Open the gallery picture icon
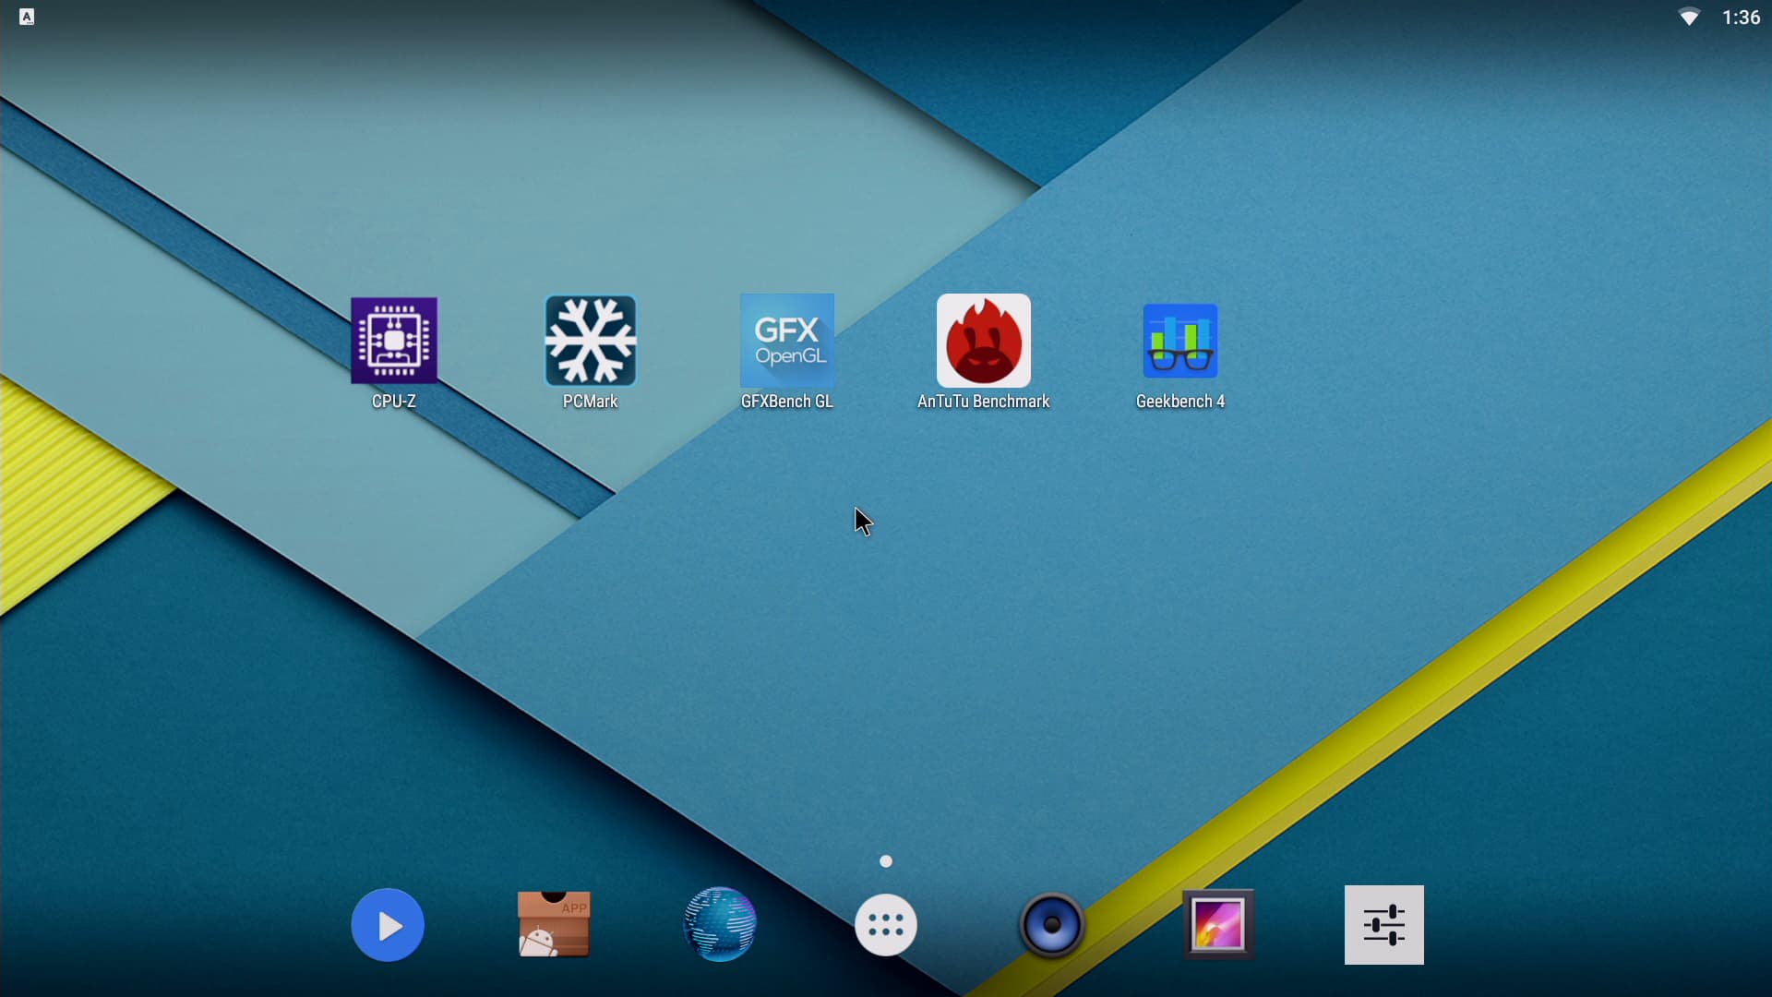Screen dimensions: 1772x997 [1218, 925]
